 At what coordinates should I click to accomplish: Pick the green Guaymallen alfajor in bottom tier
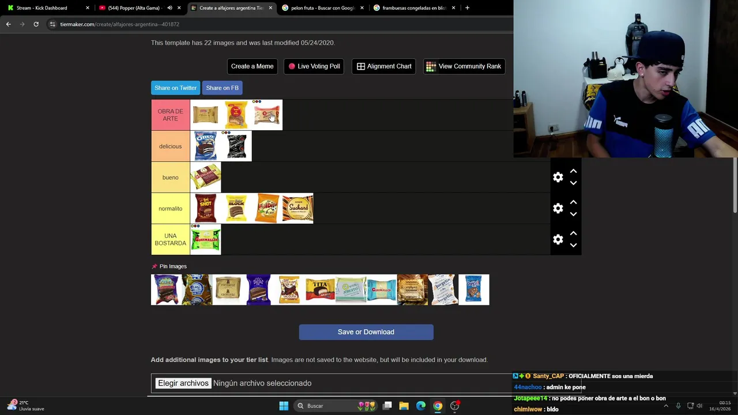(205, 240)
